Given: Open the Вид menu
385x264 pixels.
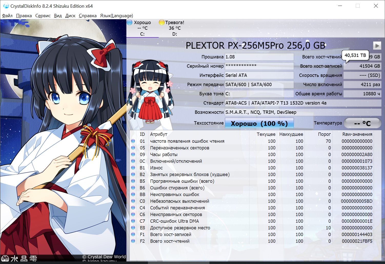Looking at the screenshot, I should click(58, 16).
